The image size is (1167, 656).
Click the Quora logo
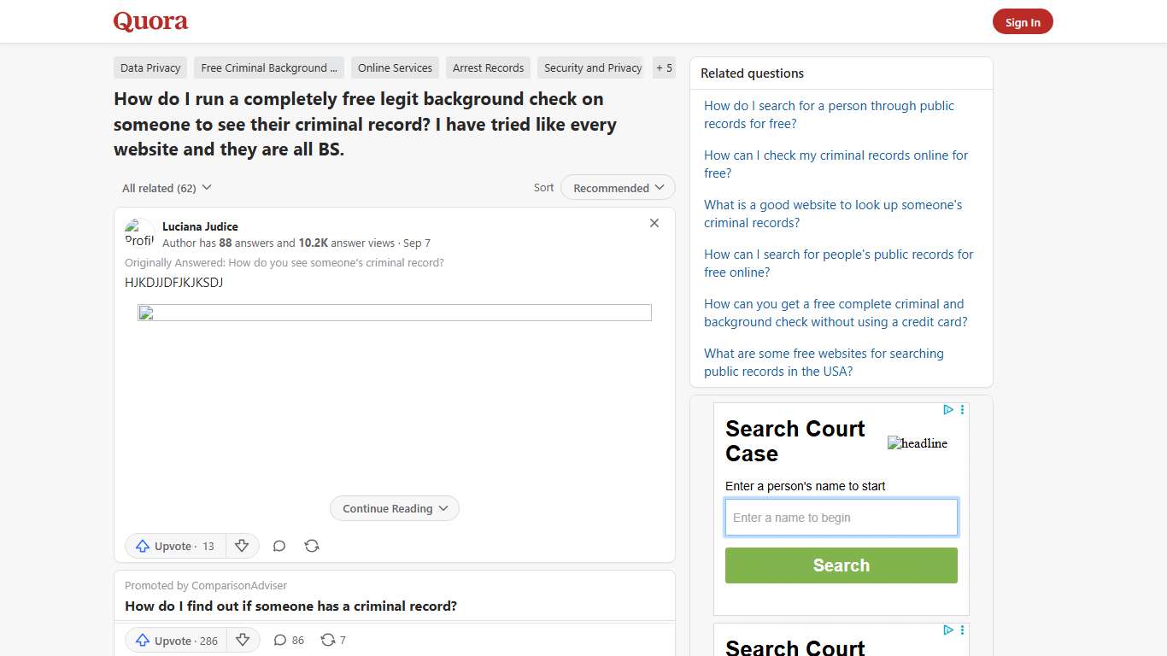[150, 21]
